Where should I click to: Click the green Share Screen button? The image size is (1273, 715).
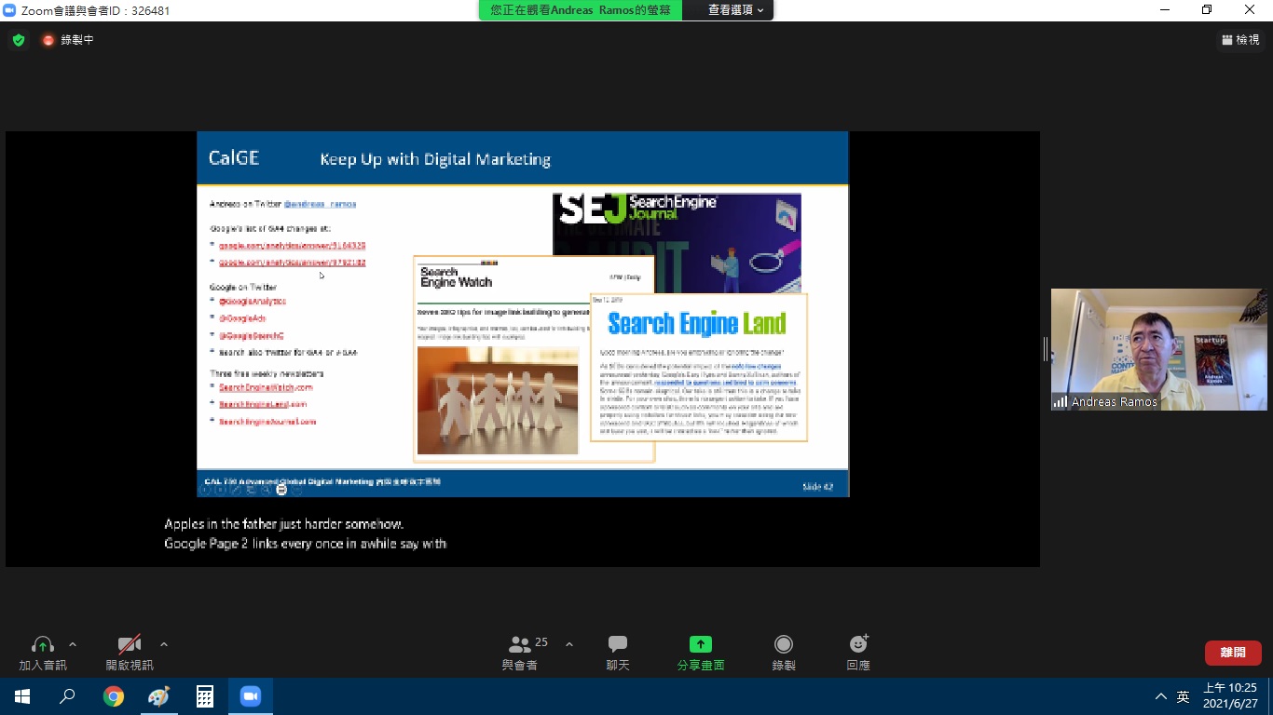(700, 645)
